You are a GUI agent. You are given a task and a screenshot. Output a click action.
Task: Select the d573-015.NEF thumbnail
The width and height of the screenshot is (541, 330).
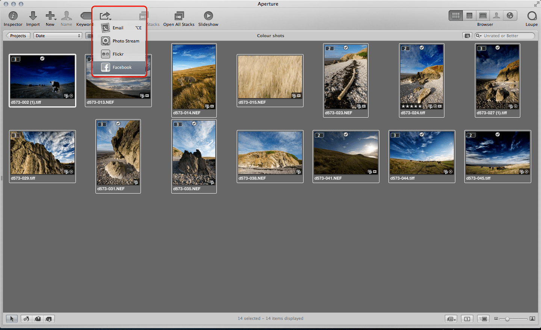coord(270,77)
